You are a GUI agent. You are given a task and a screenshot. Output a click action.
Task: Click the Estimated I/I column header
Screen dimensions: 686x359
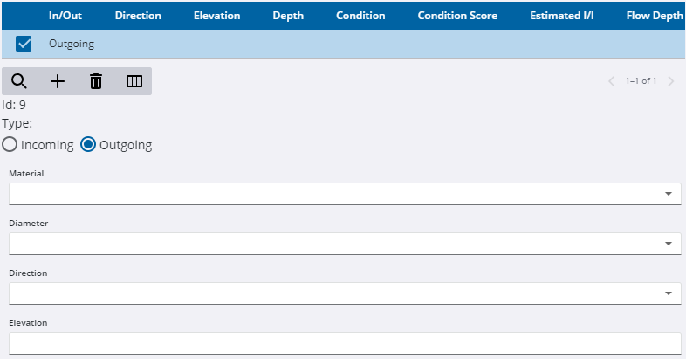pyautogui.click(x=562, y=16)
